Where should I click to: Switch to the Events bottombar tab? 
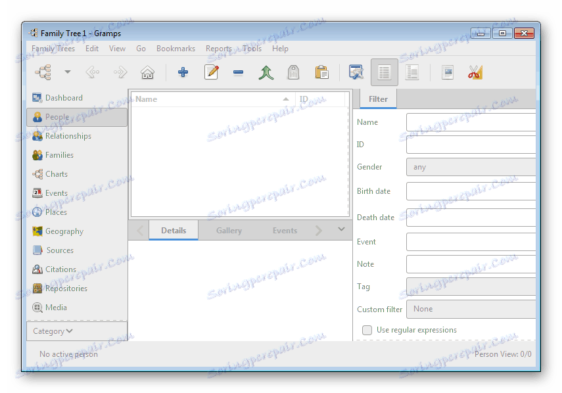coord(285,231)
